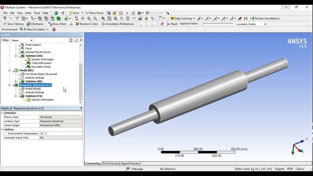Click the Rotate view tool icon

pyautogui.click(x=76, y=19)
